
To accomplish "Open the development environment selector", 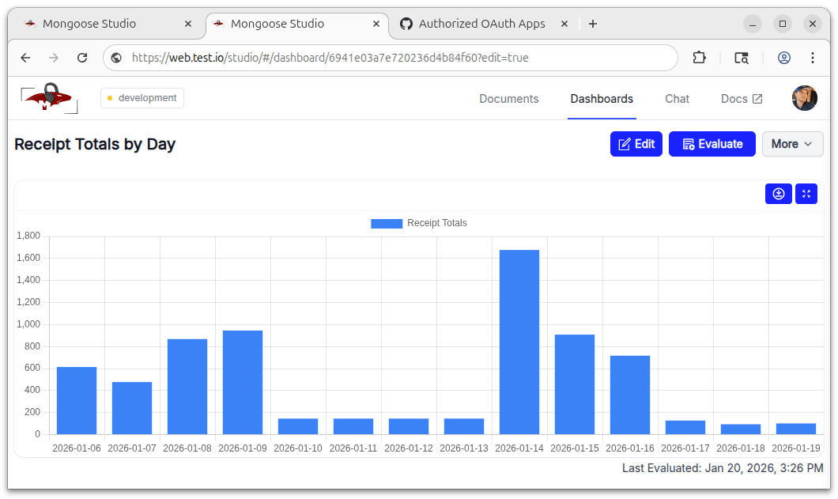I will point(142,98).
